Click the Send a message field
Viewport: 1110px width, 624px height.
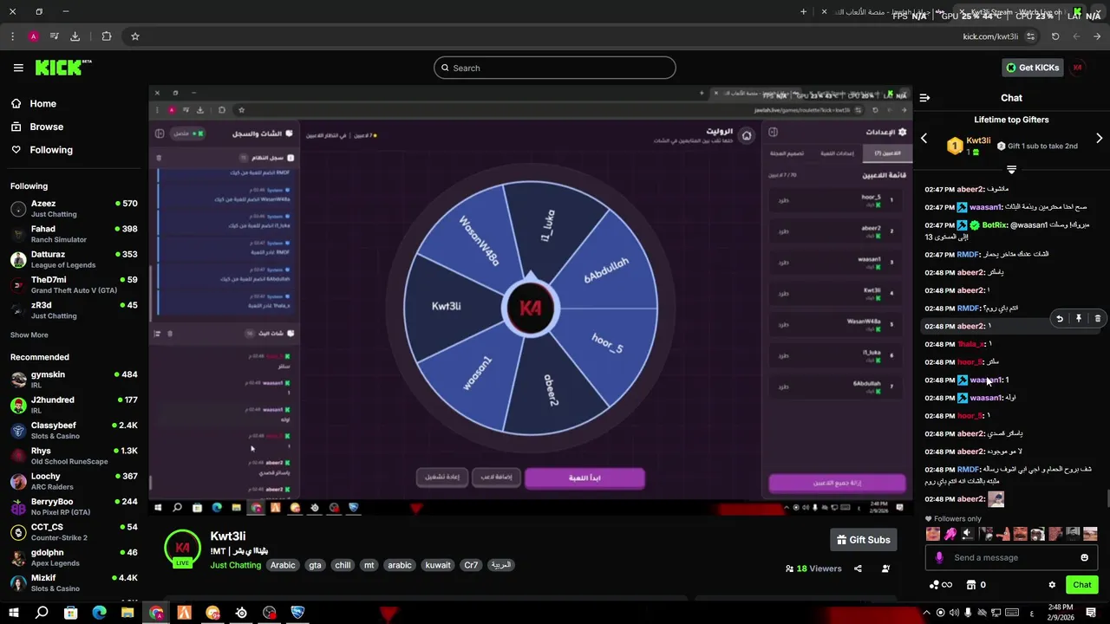[x=1011, y=557]
